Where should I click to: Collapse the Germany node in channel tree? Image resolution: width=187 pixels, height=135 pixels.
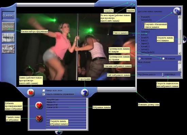[139, 20]
